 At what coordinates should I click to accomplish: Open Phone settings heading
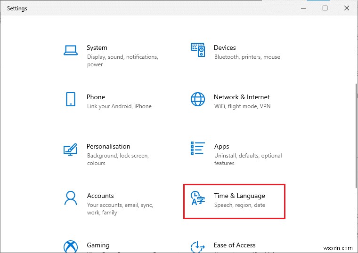click(96, 97)
